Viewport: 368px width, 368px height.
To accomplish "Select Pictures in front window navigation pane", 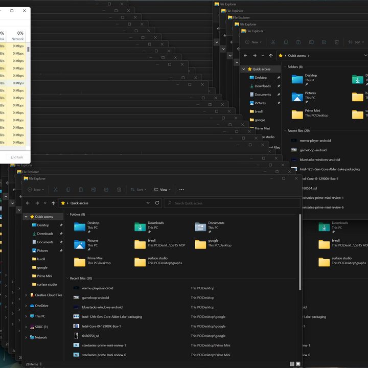I will 43,250.
